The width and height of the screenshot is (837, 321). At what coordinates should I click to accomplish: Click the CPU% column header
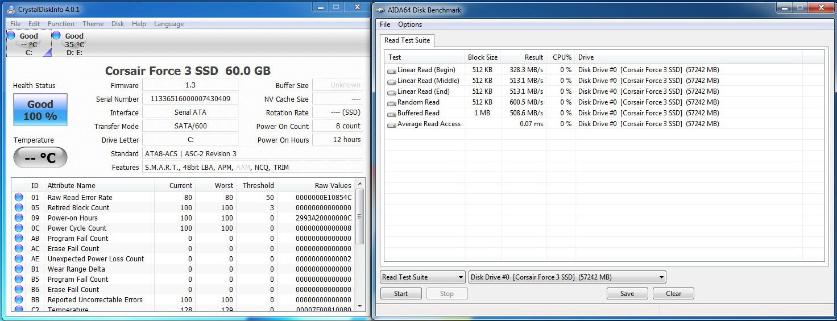point(561,57)
